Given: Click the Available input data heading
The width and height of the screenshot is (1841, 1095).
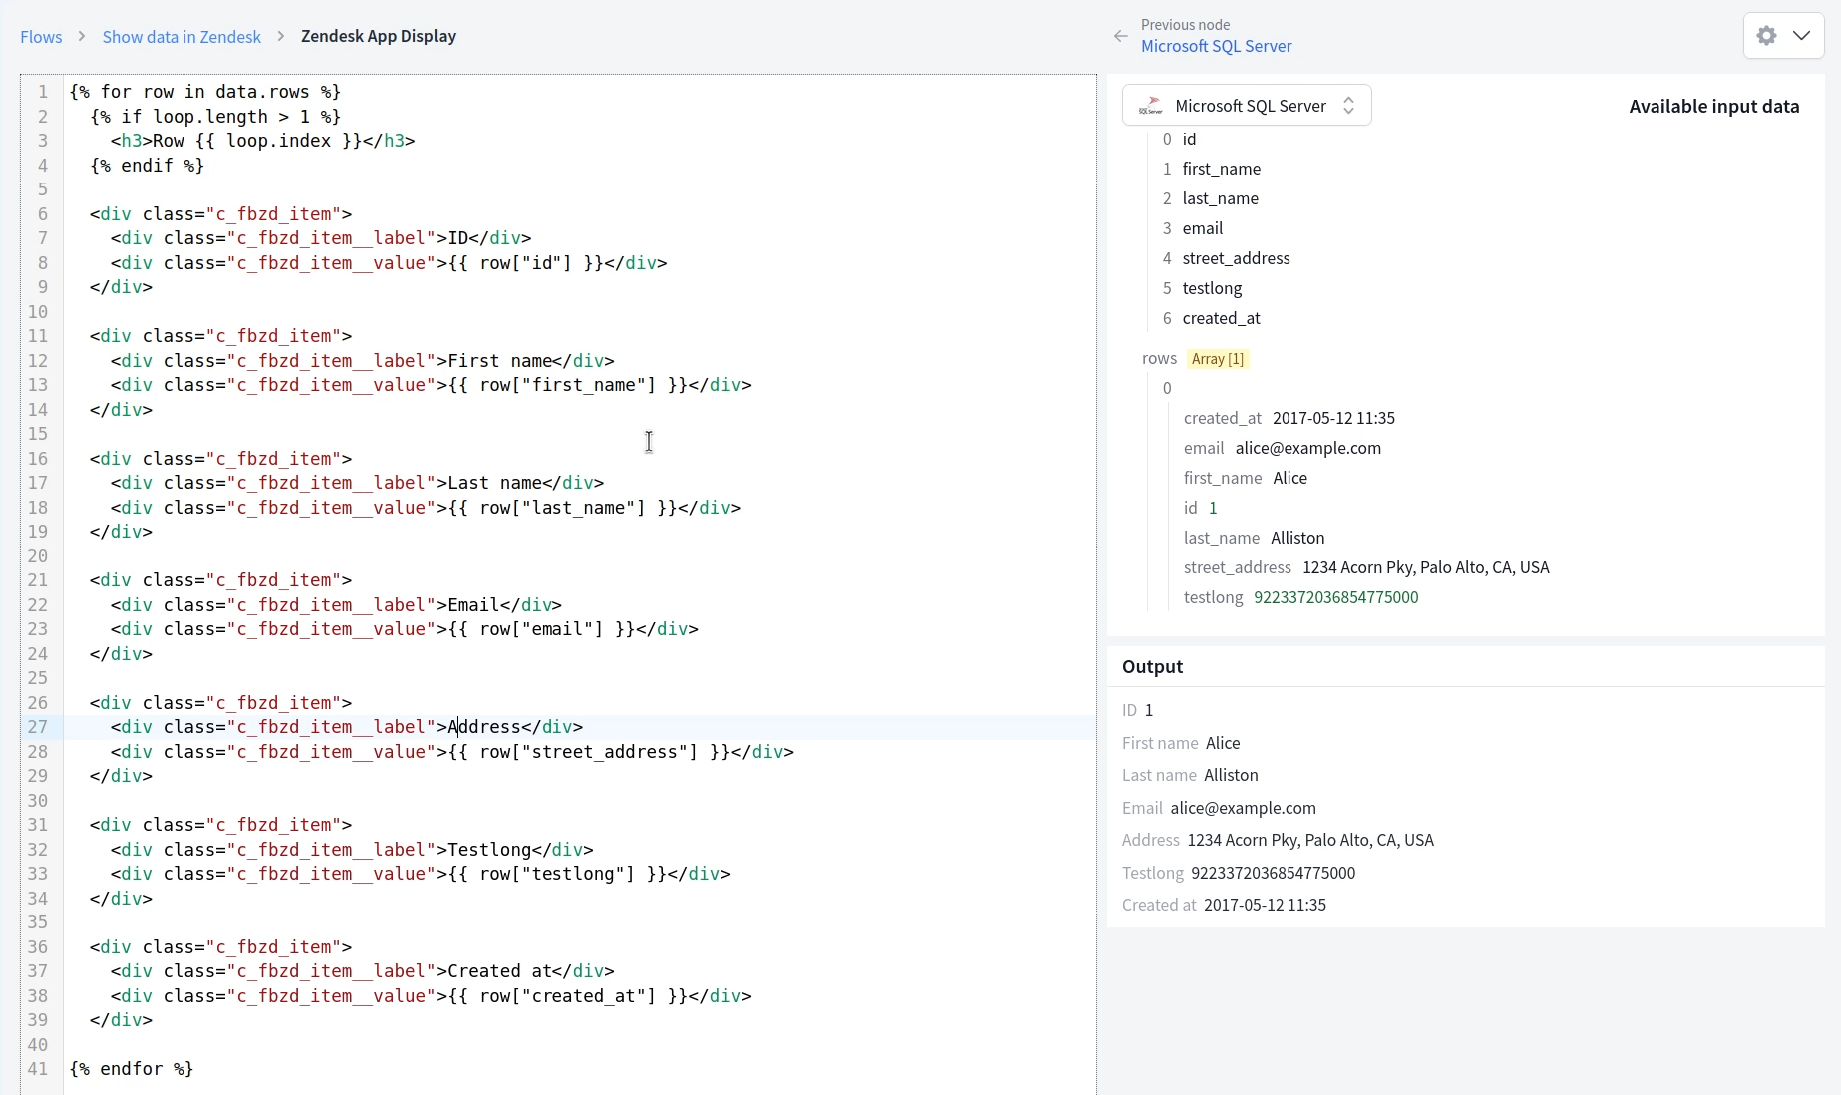Looking at the screenshot, I should [1713, 106].
